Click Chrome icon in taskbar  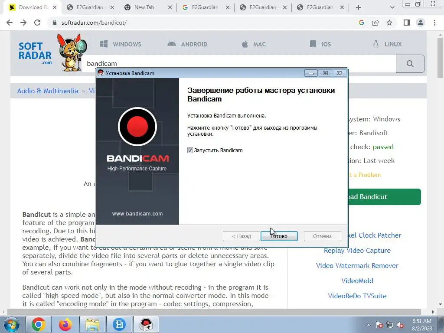coord(38,324)
